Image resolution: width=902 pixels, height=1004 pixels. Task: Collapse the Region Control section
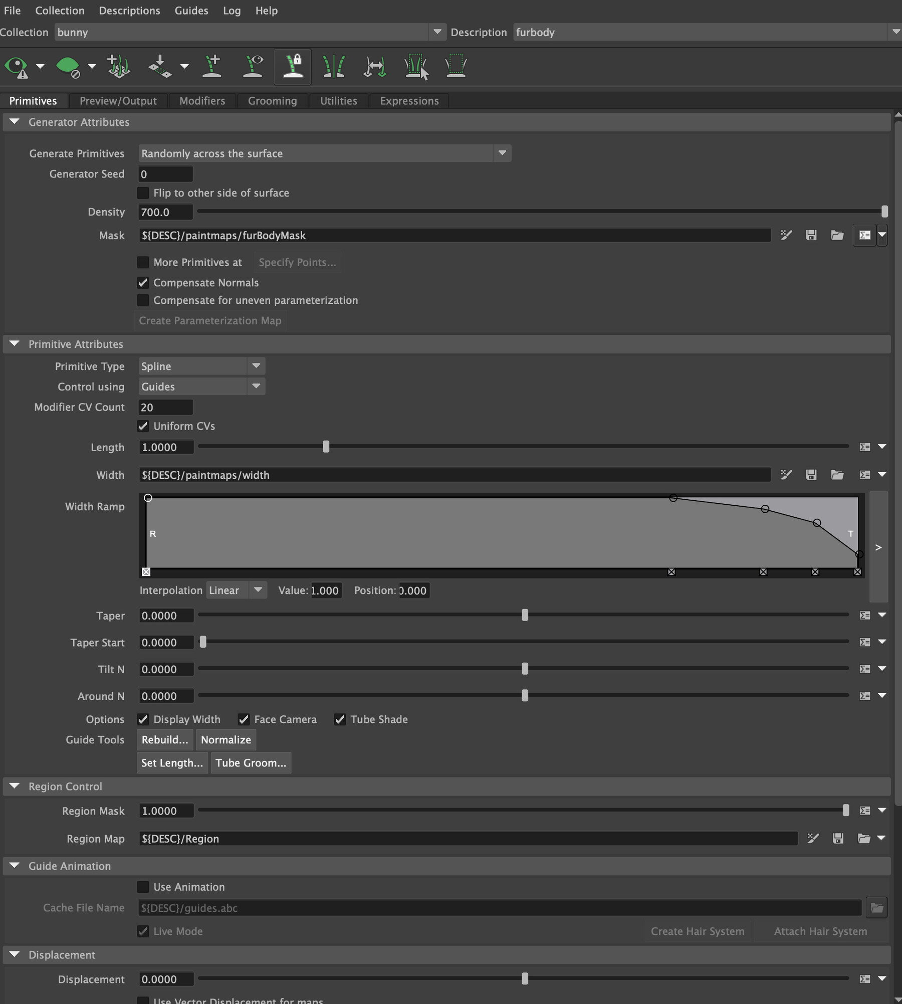click(x=15, y=786)
